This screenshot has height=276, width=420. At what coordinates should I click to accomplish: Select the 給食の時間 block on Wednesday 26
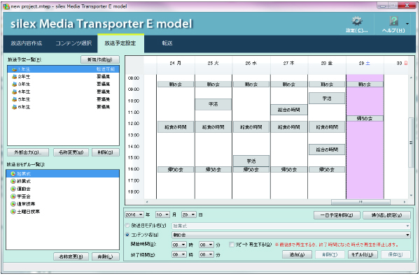tap(251, 127)
